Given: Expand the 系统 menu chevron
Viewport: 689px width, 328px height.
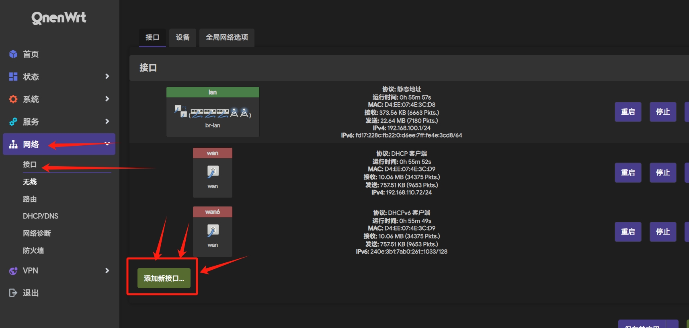Looking at the screenshot, I should (107, 99).
